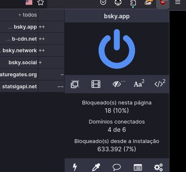Image resolution: width=186 pixels, height=172 pixels.
Task: Open Firefox hamburger application menu
Action: coord(178,2)
